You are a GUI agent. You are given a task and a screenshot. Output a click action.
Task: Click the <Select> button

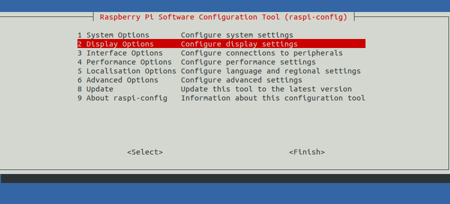pyautogui.click(x=145, y=152)
